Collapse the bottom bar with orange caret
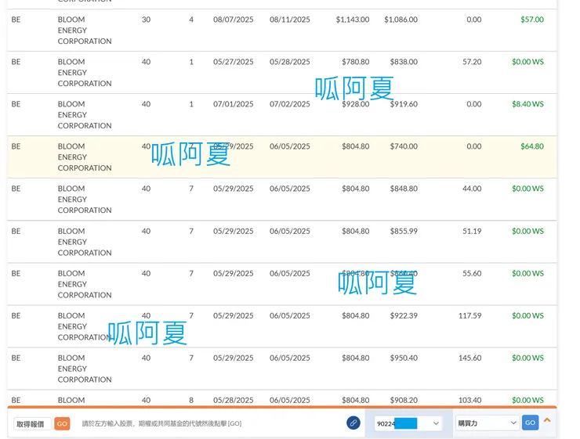Viewport: 580px width, 439px height. (x=547, y=420)
